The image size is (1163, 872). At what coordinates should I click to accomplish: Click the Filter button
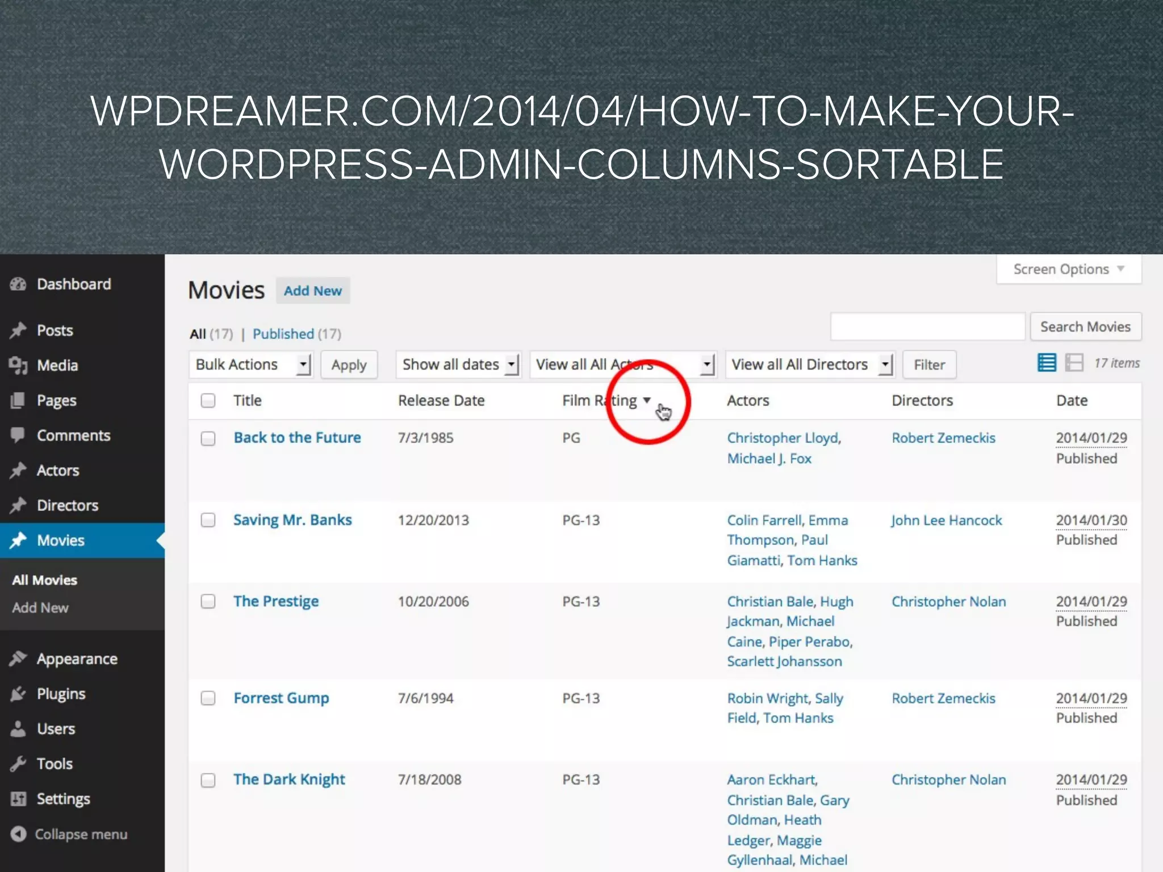930,364
